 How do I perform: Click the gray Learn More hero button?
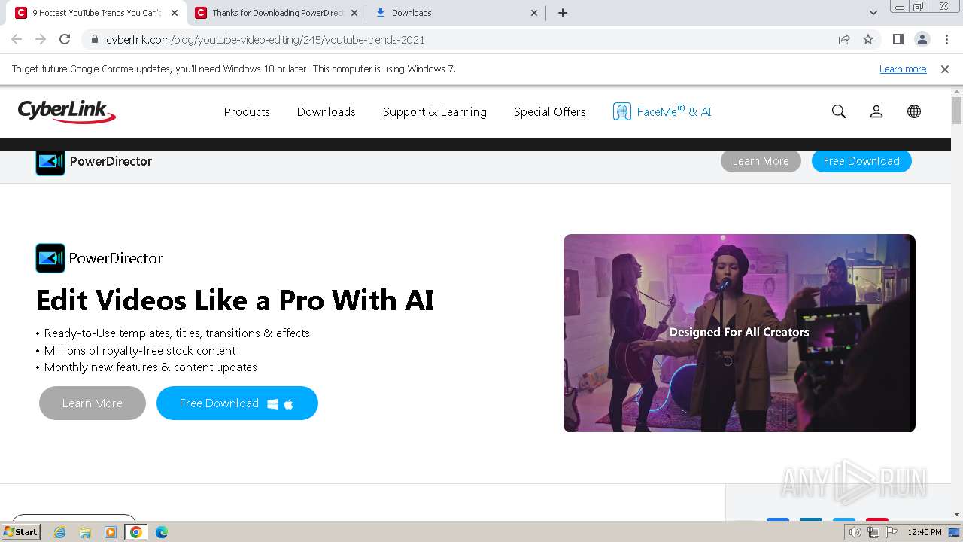pyautogui.click(x=93, y=403)
